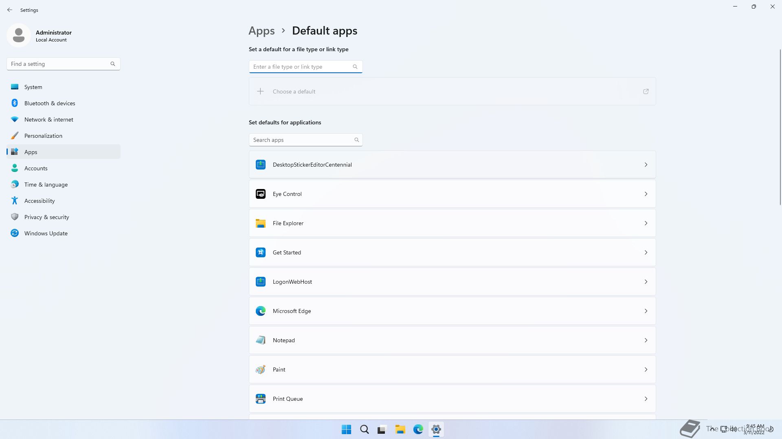Click the external link icon in Choose a default
This screenshot has height=439, width=782.
tap(646, 91)
